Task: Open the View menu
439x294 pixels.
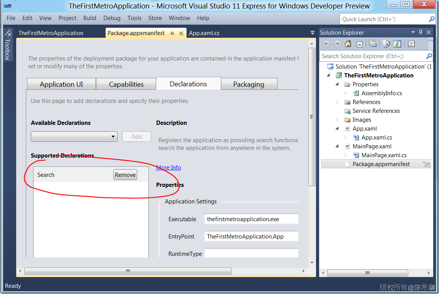Action: pos(45,18)
